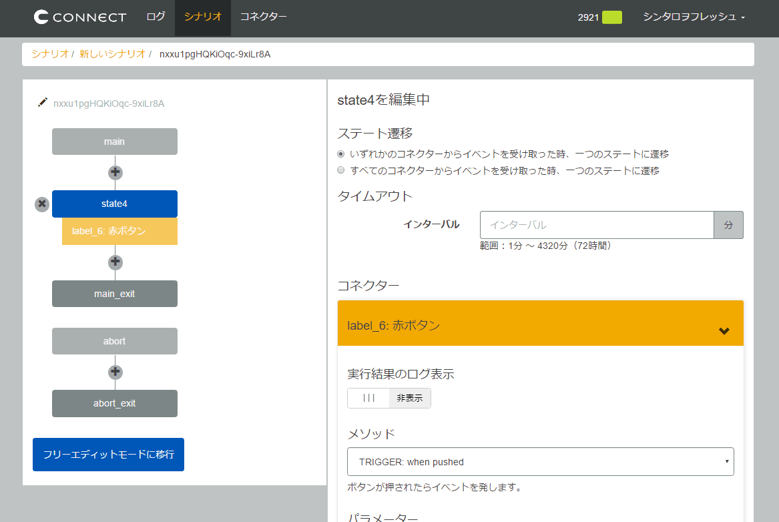
Task: Toggle the execution log display switch
Action: point(389,398)
